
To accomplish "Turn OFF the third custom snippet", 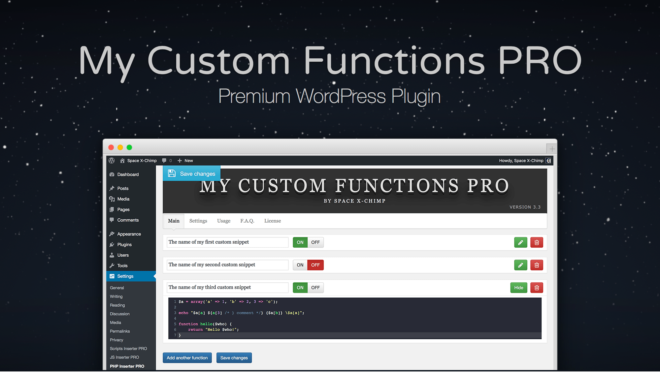I will 315,288.
